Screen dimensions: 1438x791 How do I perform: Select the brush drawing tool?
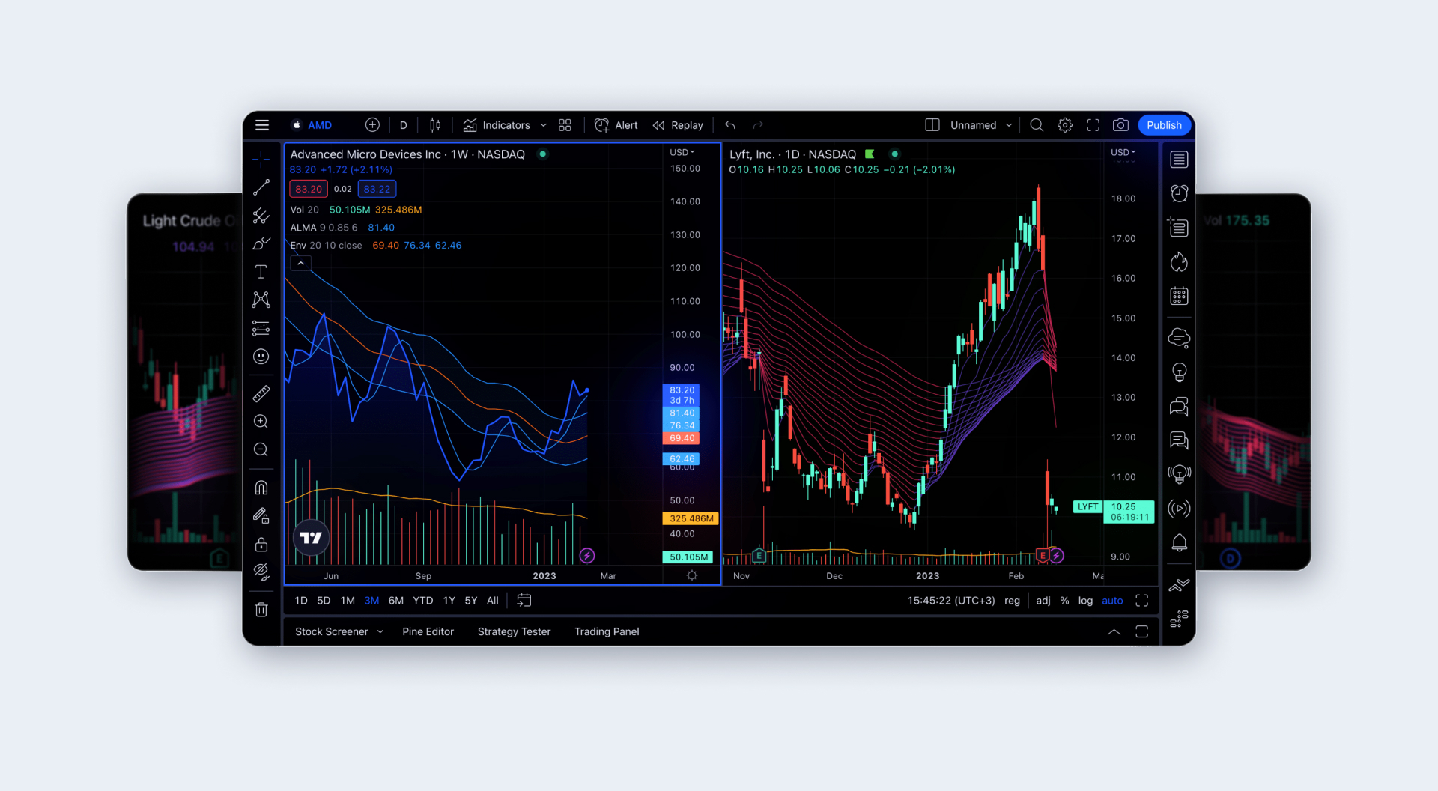[x=261, y=243]
